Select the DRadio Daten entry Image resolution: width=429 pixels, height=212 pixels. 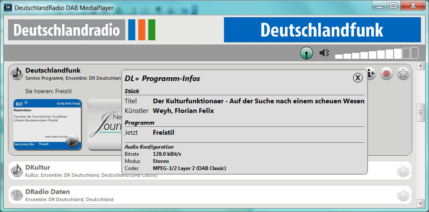[210, 195]
